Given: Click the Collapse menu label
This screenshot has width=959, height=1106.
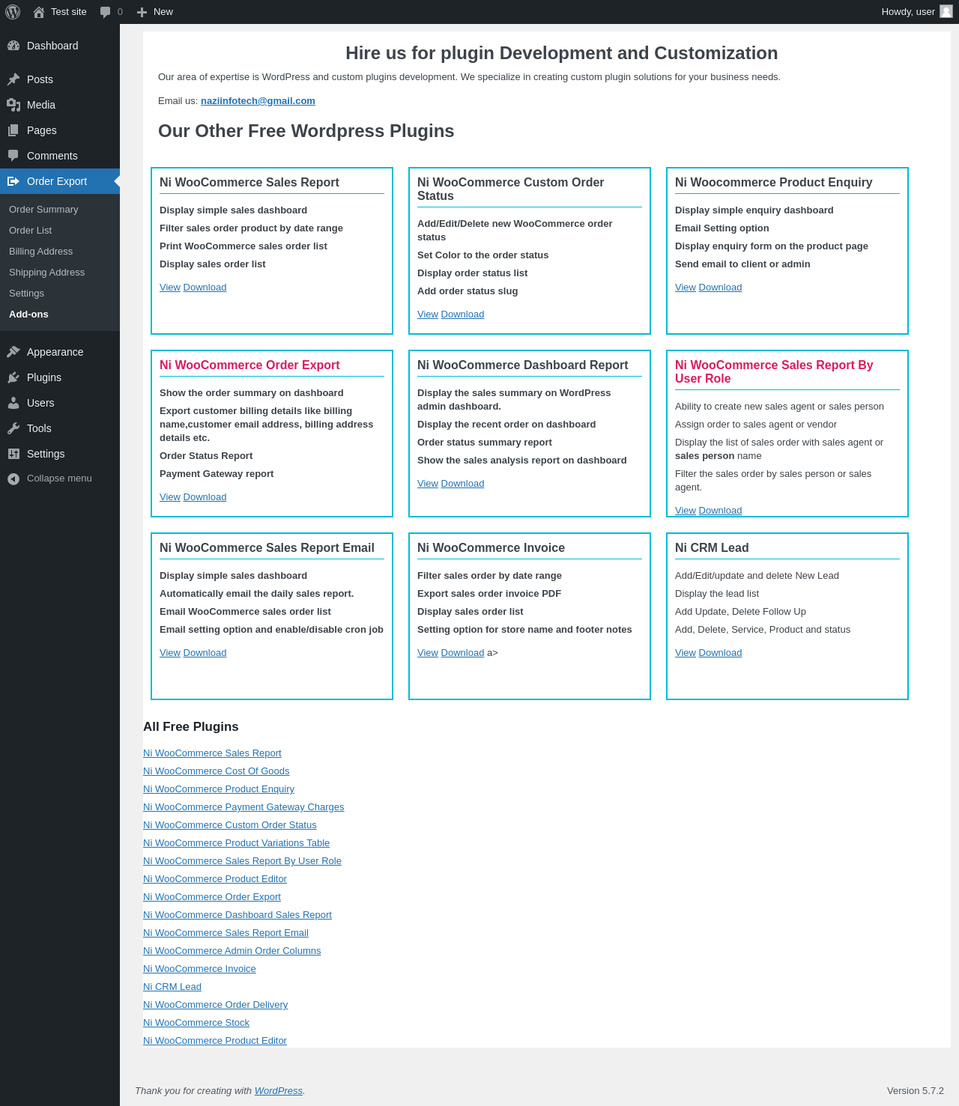Looking at the screenshot, I should click(x=59, y=478).
